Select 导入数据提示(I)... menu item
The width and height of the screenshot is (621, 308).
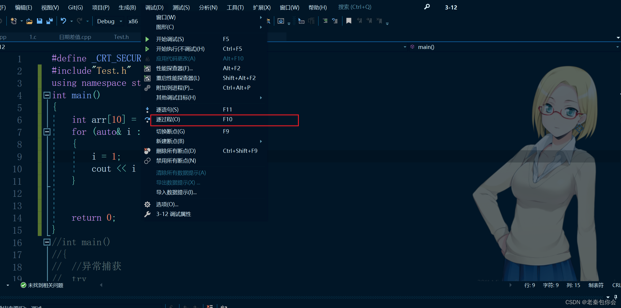tap(205, 192)
